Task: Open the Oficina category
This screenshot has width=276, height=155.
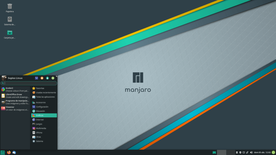Action: pos(44,132)
